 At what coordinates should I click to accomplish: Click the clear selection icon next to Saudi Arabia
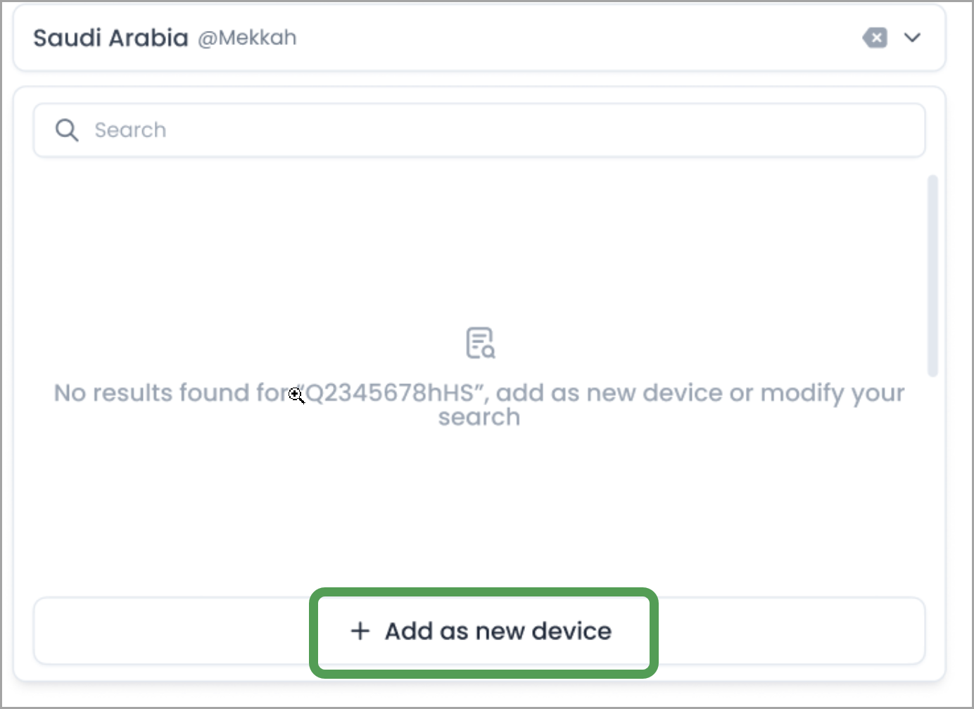pyautogui.click(x=875, y=38)
